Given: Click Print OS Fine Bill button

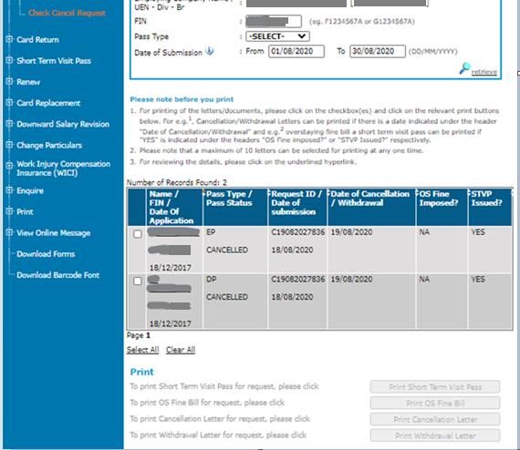Looking at the screenshot, I should click(435, 403).
